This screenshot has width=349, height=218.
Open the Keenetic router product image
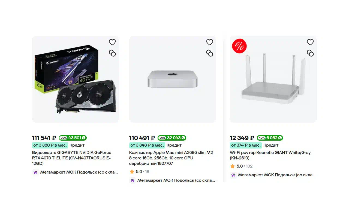point(273,79)
